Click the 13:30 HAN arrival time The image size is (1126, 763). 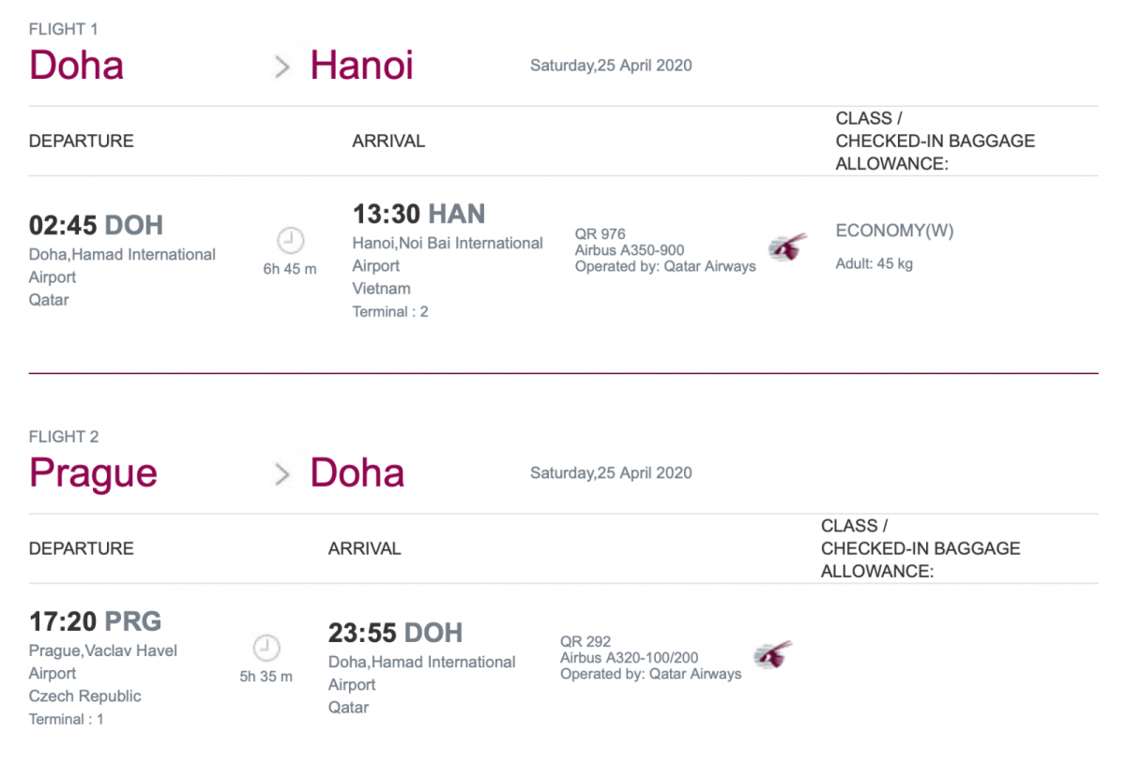click(418, 215)
